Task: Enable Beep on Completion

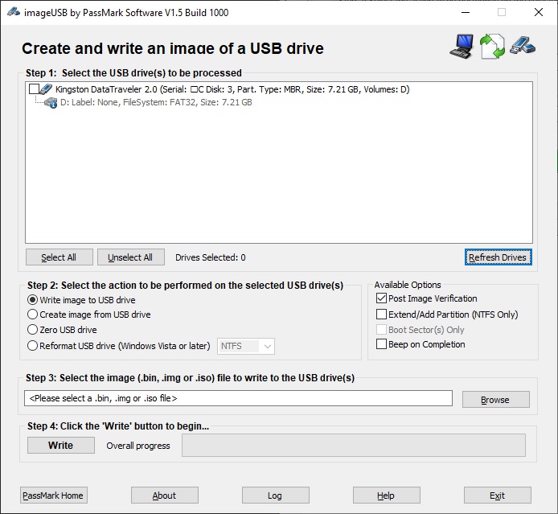Action: click(x=381, y=344)
